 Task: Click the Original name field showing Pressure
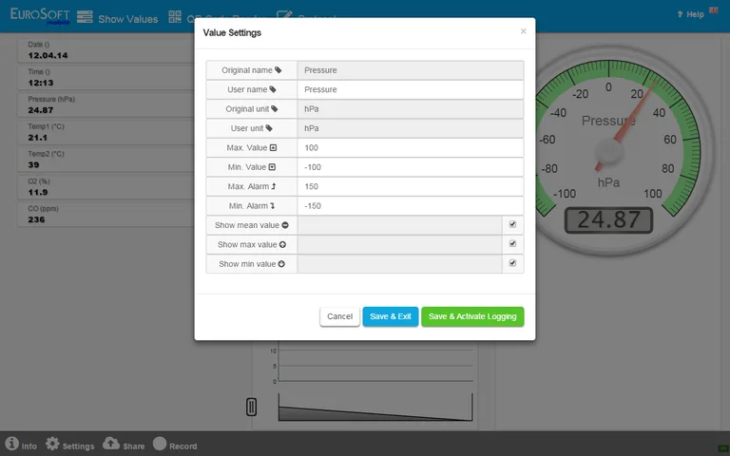[x=411, y=70]
